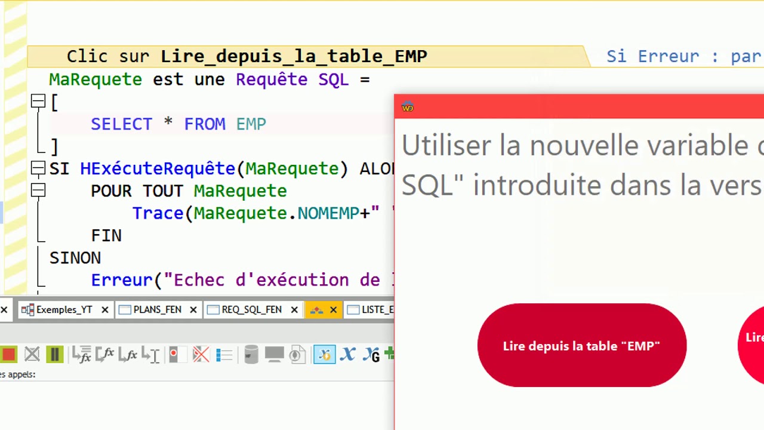
Task: Click the Trace(MaRequete.NOMEMP code line
Action: tap(263, 213)
